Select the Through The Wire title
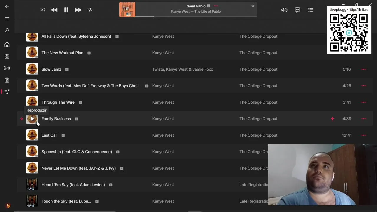Image resolution: width=377 pixels, height=212 pixels. tap(58, 102)
